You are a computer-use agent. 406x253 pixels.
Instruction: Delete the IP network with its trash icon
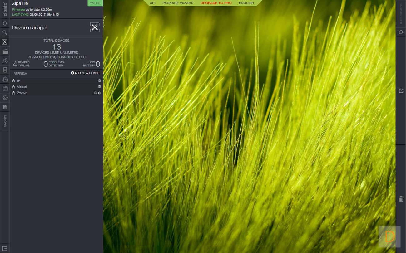(x=100, y=81)
